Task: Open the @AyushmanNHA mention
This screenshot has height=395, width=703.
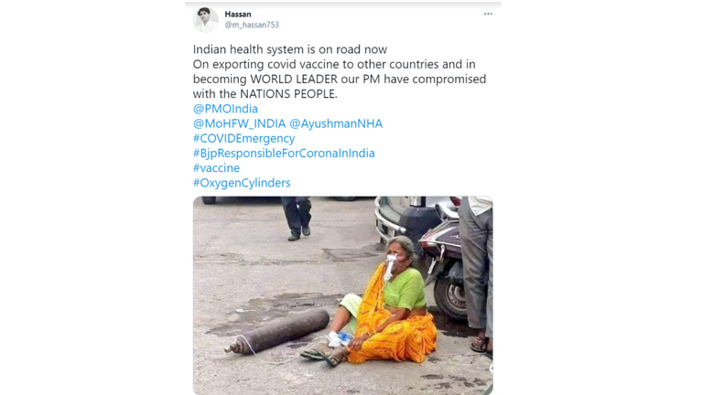Action: 336,123
